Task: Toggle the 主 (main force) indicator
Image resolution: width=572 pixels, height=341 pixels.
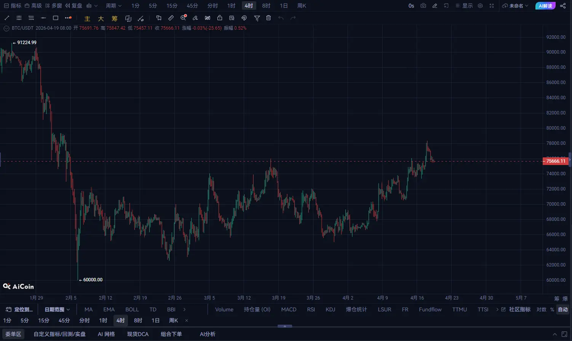Action: [x=87, y=18]
